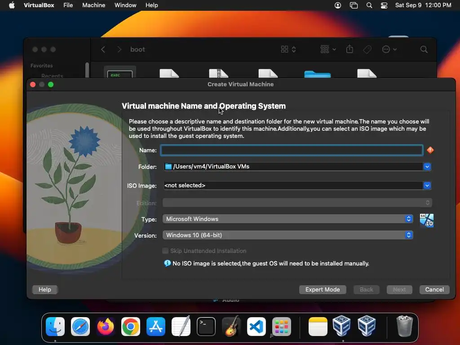Cancel the Create Virtual Machine dialog
This screenshot has width=460, height=345.
pos(434,290)
